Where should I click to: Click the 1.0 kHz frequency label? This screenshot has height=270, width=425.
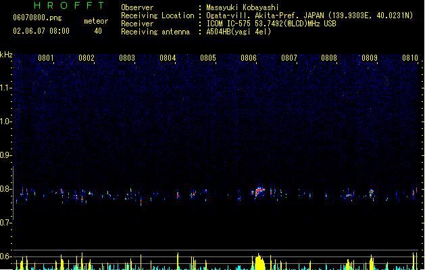tap(6, 122)
